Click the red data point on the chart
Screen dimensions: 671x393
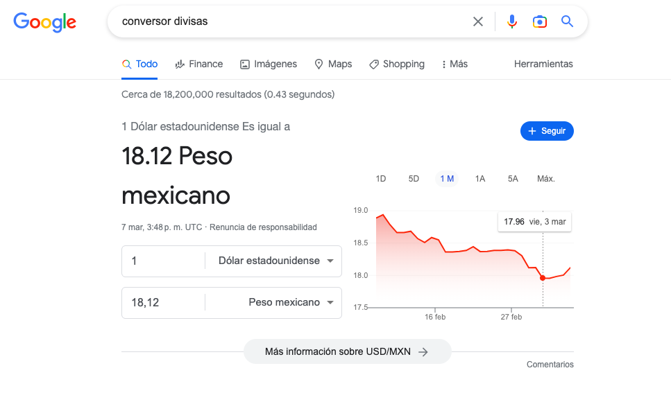tap(543, 278)
